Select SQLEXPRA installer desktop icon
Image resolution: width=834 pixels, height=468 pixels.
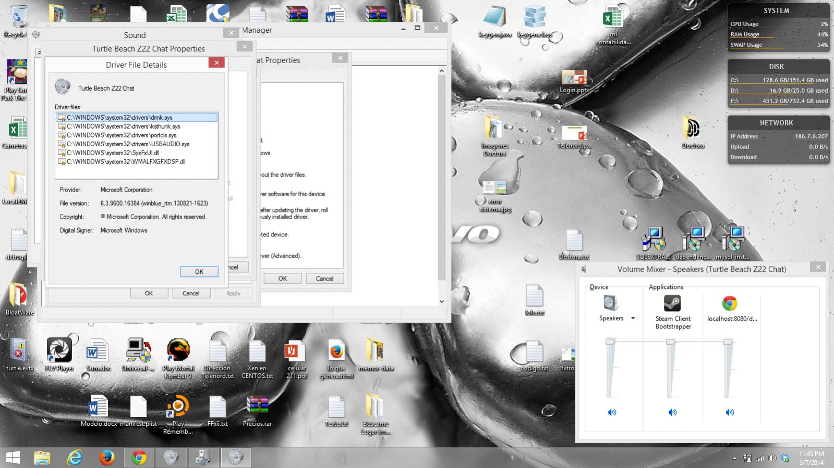pyautogui.click(x=653, y=243)
